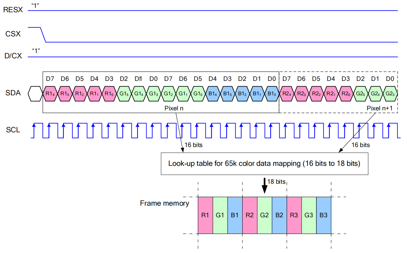Click the D0 label above the B1₀ cell

point(272,79)
